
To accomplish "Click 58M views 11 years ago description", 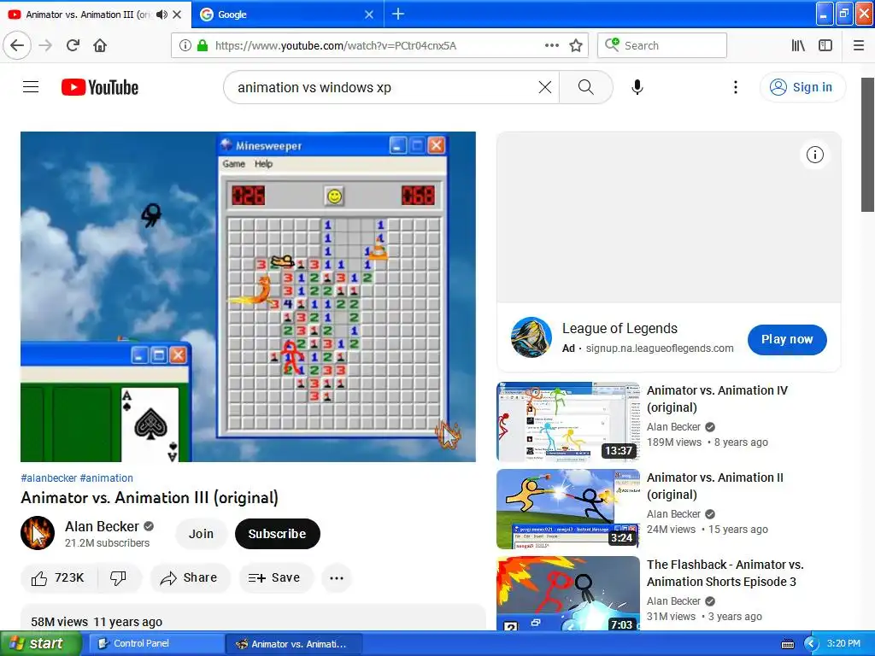I will pos(97,622).
